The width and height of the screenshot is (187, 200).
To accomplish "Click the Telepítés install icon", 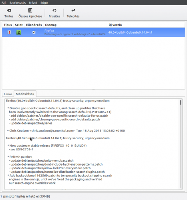I will point(73,10).
